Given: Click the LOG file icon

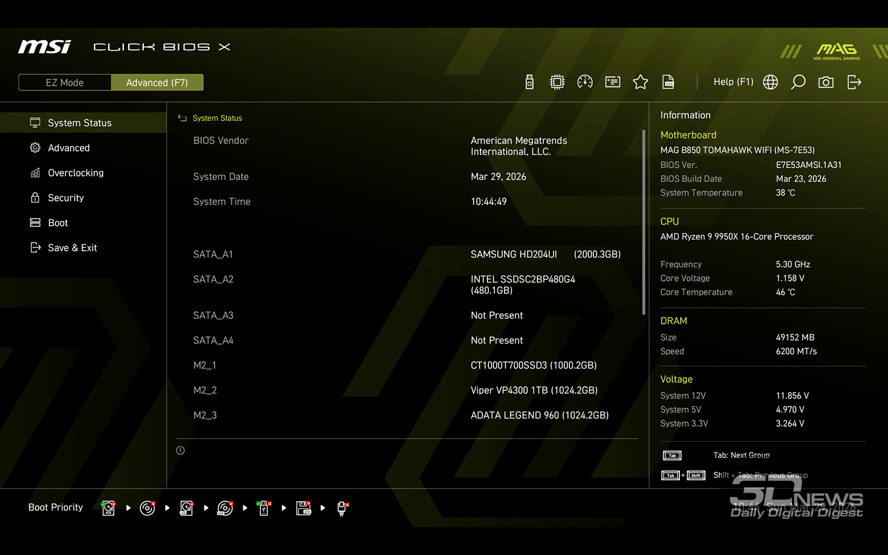Looking at the screenshot, I should pos(668,82).
